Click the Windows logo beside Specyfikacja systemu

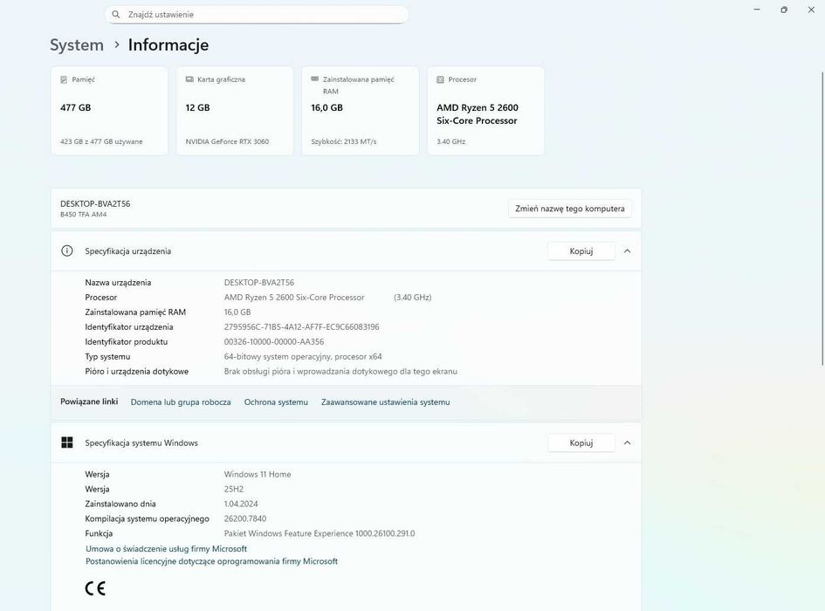(67, 443)
